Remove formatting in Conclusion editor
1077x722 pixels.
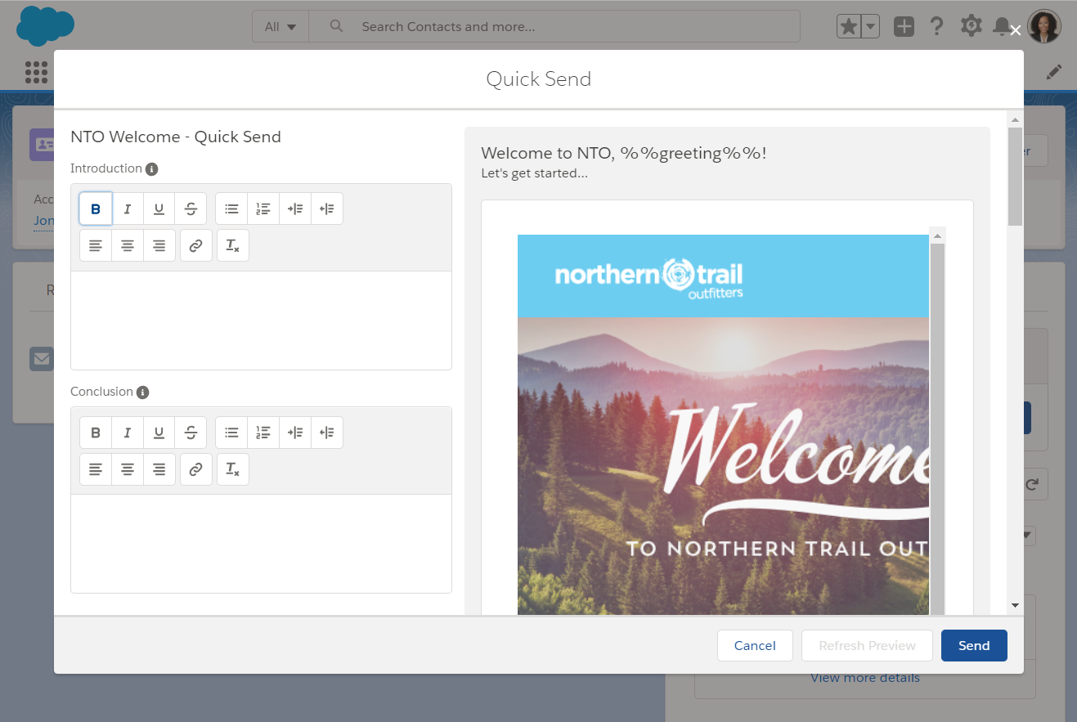(232, 469)
